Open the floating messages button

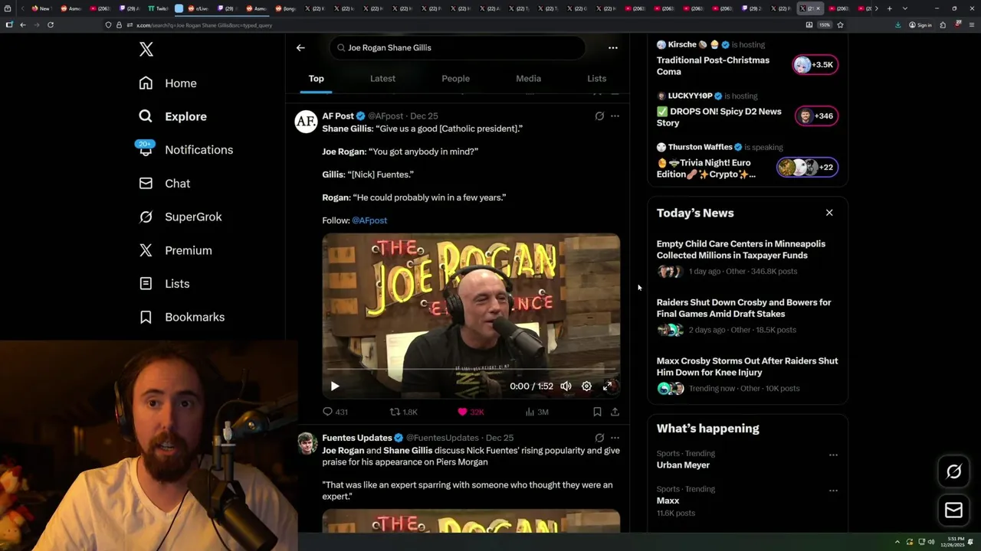click(x=953, y=510)
